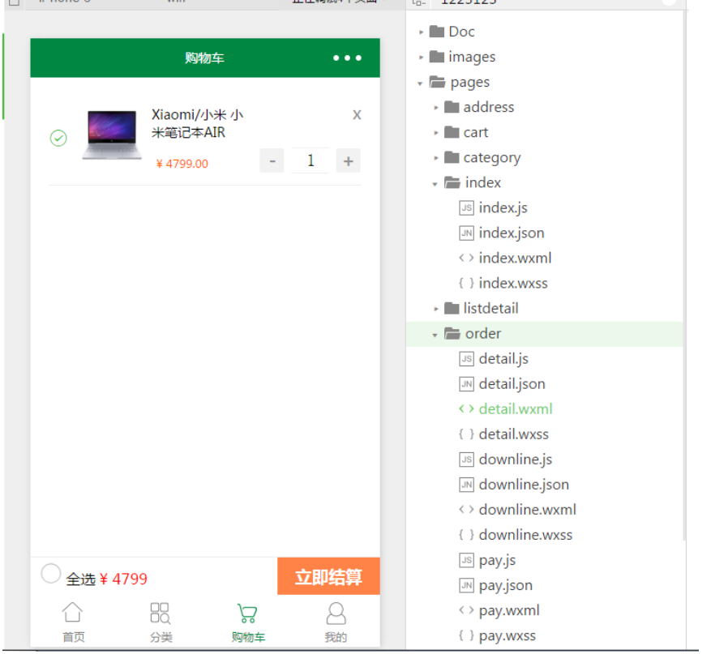Open the index.wxss file name

(x=513, y=283)
